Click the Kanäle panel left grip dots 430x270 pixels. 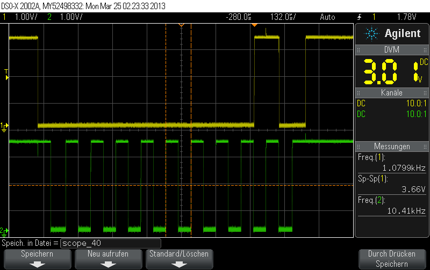359,93
